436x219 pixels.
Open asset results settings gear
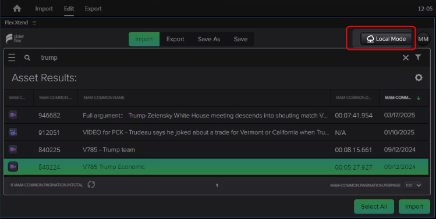click(x=419, y=77)
